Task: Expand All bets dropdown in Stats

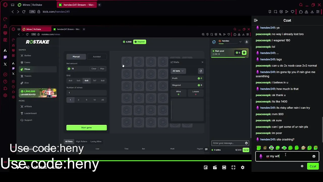Action: [178, 71]
